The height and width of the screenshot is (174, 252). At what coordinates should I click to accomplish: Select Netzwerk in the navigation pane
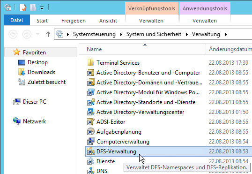[x=34, y=121]
